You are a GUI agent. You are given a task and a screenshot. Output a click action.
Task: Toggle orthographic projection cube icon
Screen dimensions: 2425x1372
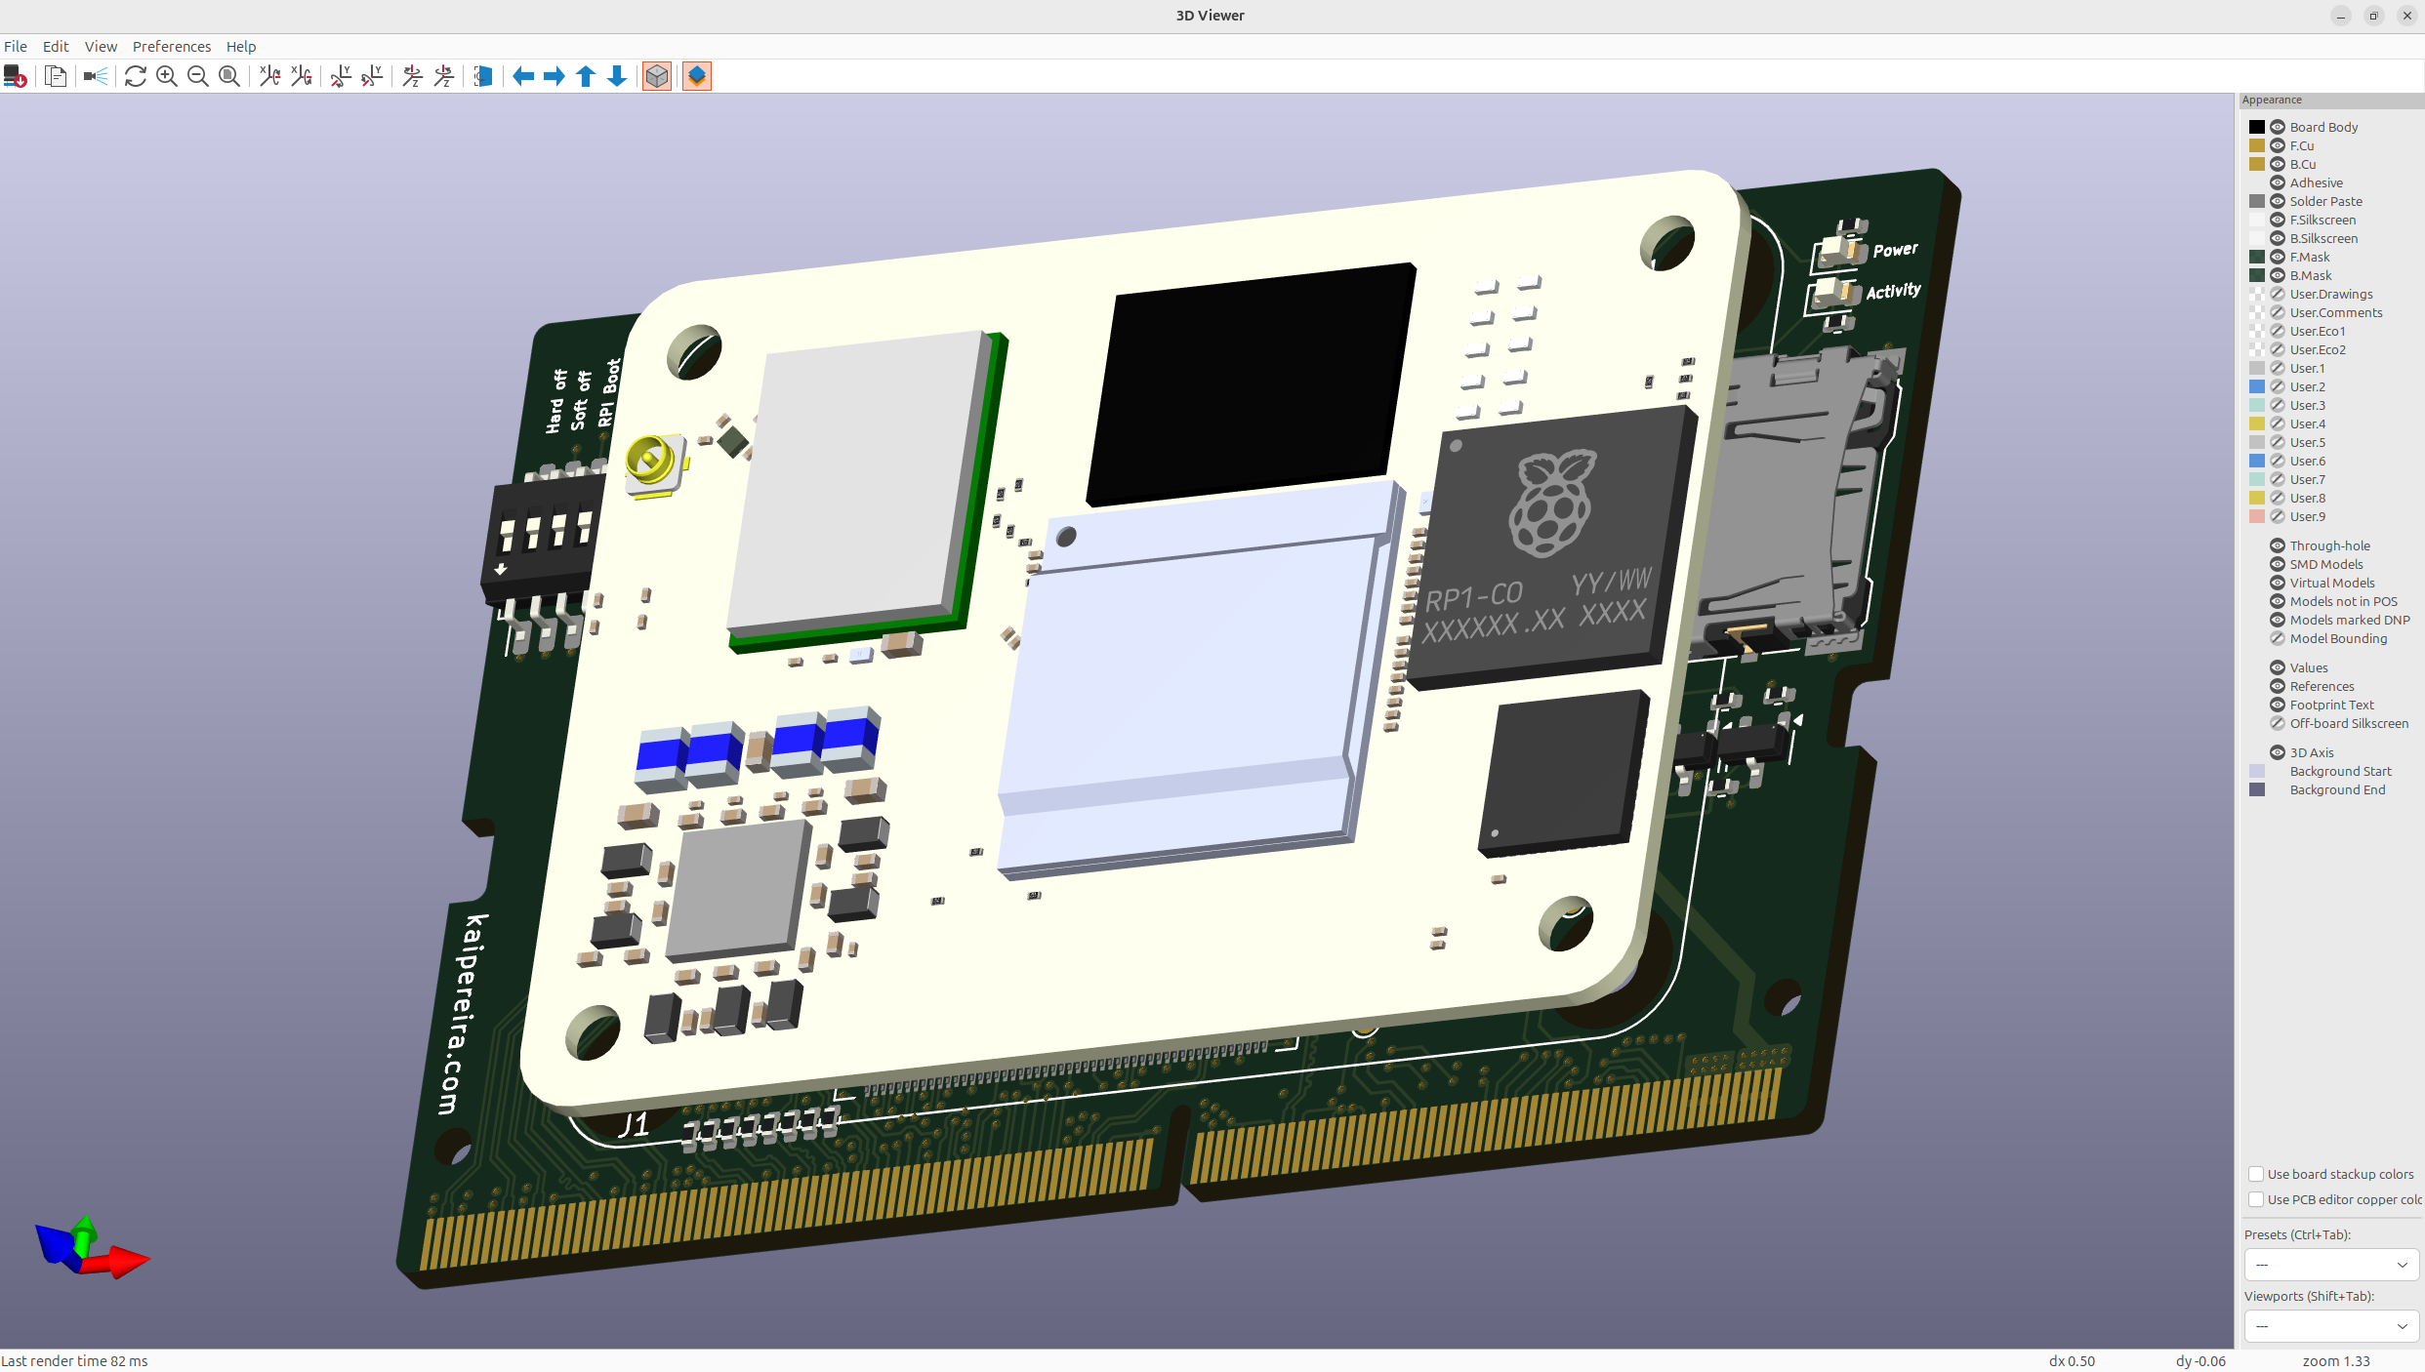coord(657,76)
